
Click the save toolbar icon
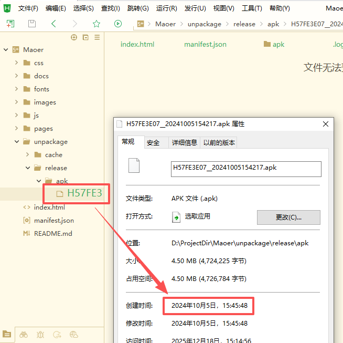(x=32, y=24)
